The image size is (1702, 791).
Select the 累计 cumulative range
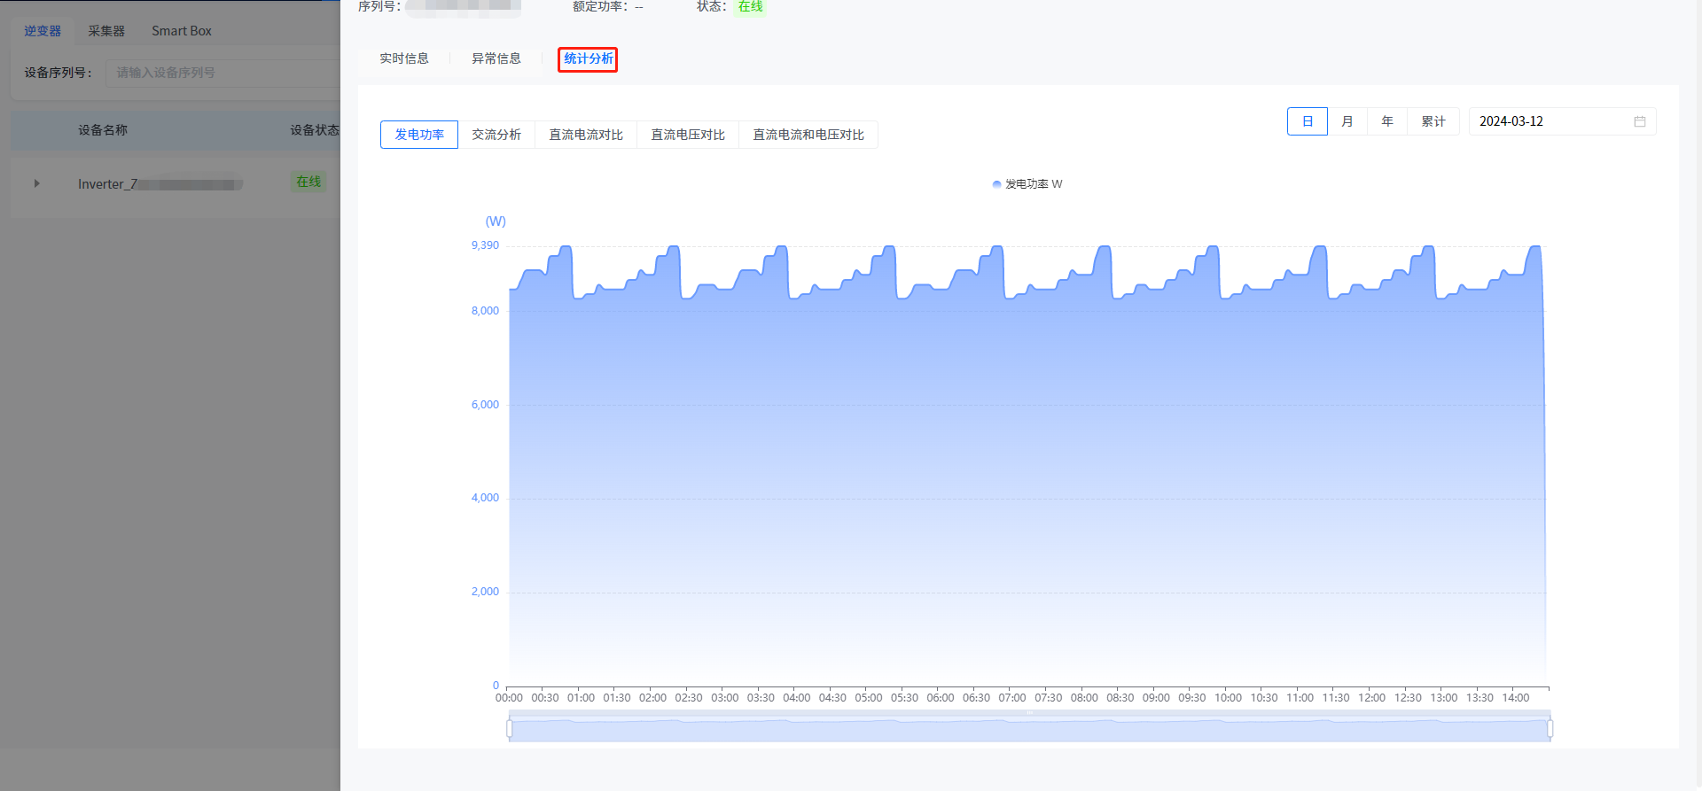click(x=1433, y=121)
